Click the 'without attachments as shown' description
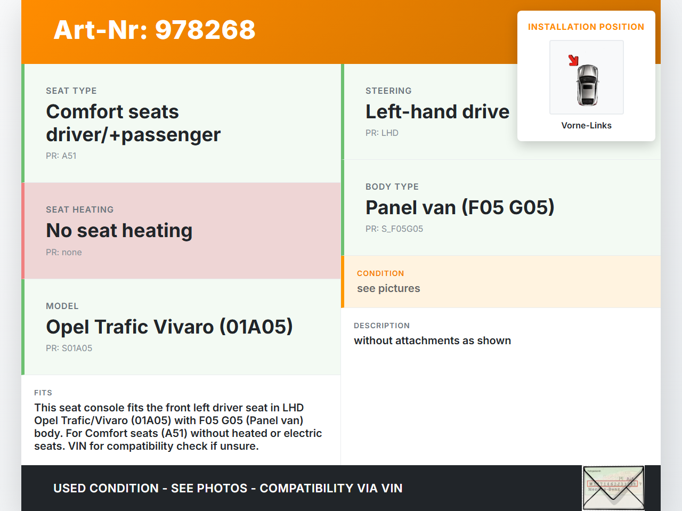The width and height of the screenshot is (682, 511). coord(432,341)
